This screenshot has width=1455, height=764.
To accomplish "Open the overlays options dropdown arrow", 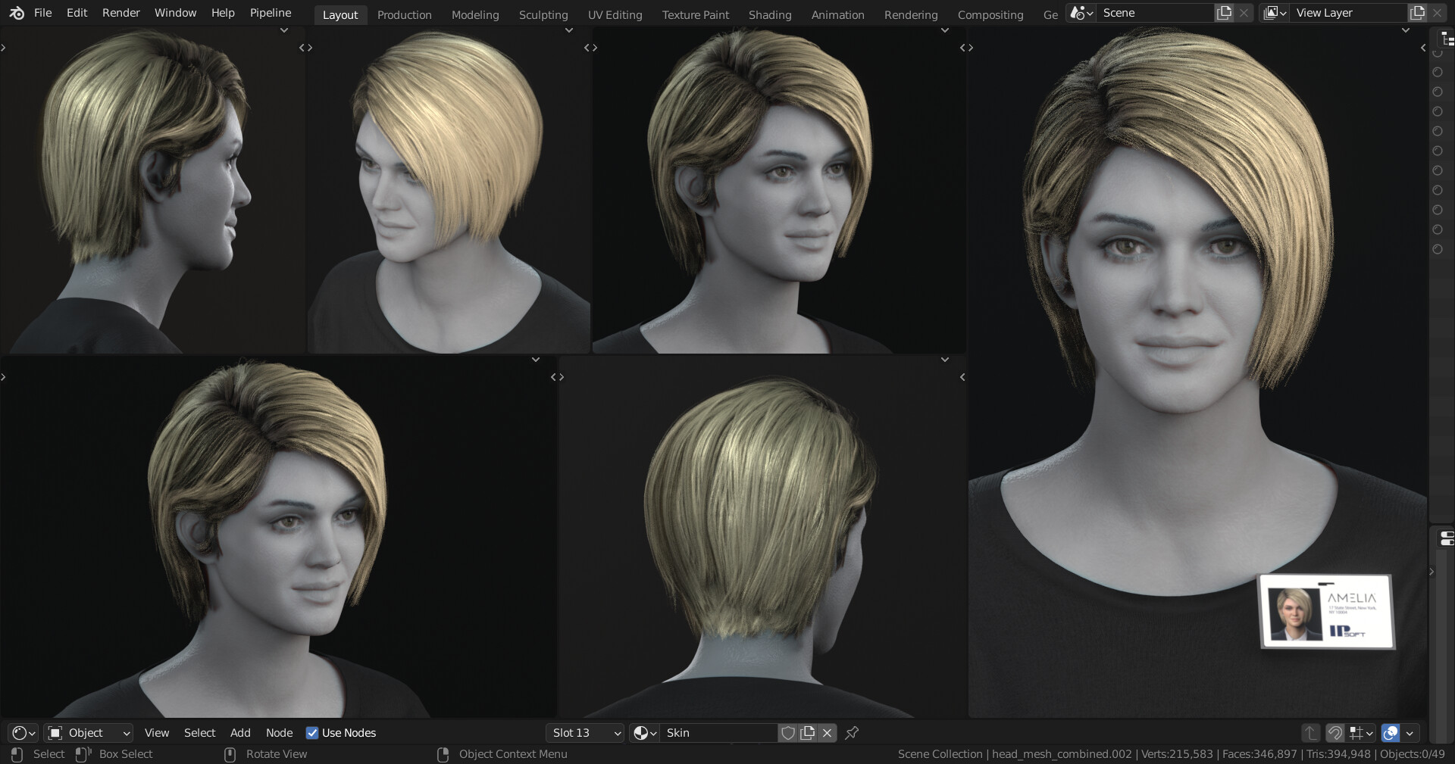I will (x=1410, y=733).
